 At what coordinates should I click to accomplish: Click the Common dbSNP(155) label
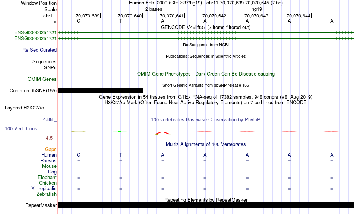pyautogui.click(x=33, y=91)
